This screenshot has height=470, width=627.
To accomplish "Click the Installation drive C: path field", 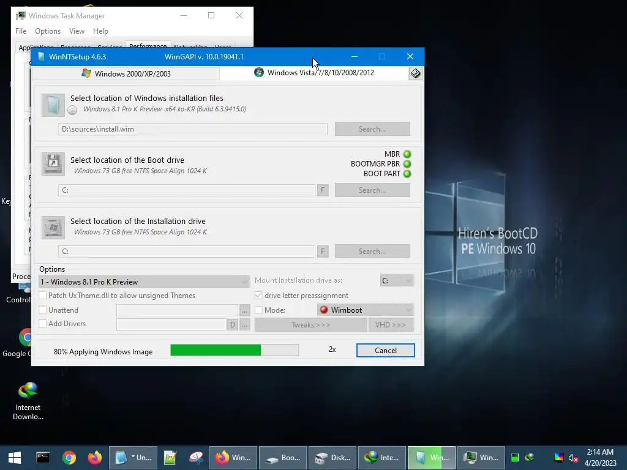I will tap(187, 252).
